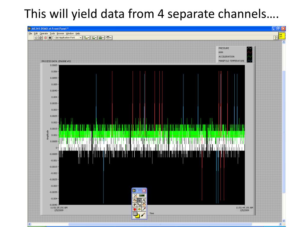
Task: Select the Scroll Window hand tool
Action: point(144,205)
